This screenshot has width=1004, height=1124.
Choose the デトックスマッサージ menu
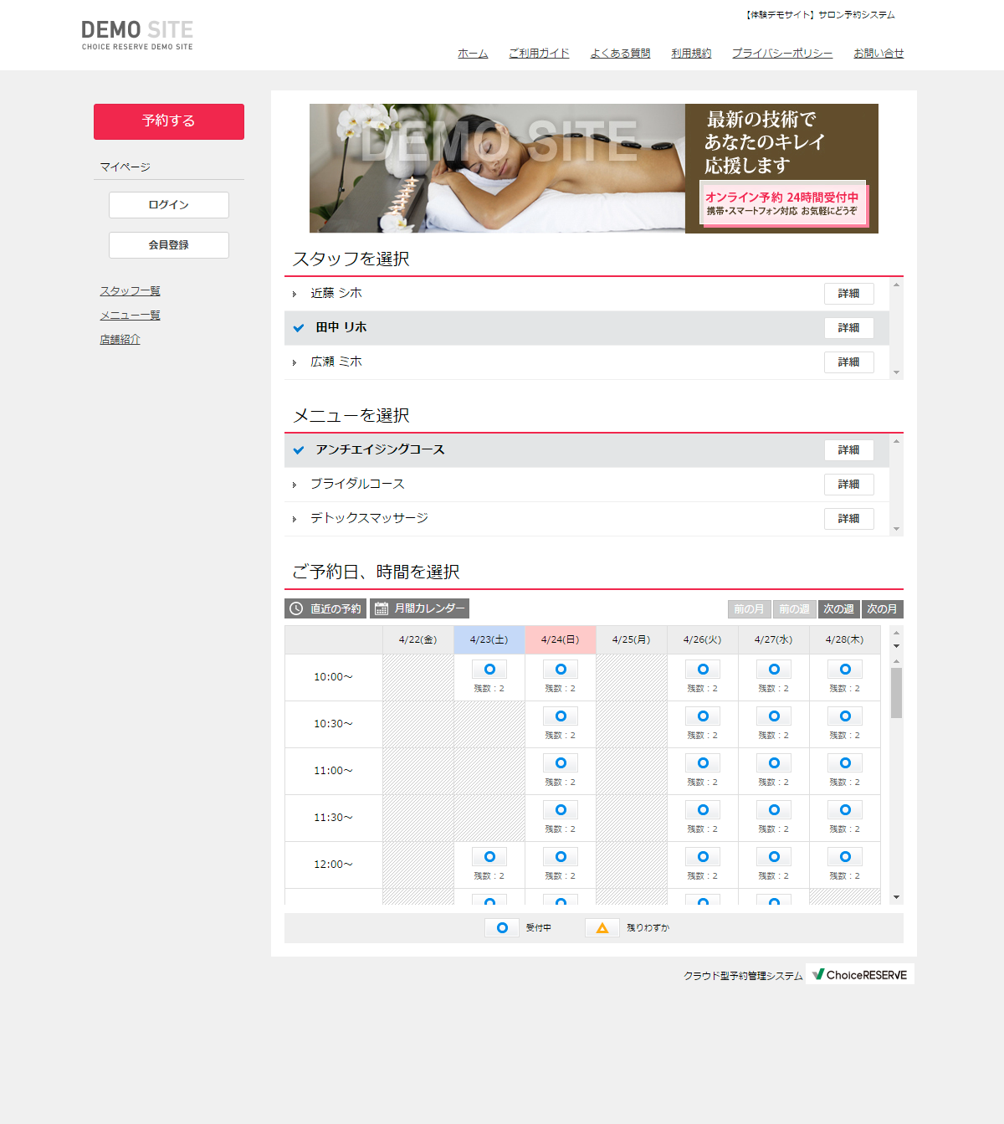pyautogui.click(x=587, y=519)
